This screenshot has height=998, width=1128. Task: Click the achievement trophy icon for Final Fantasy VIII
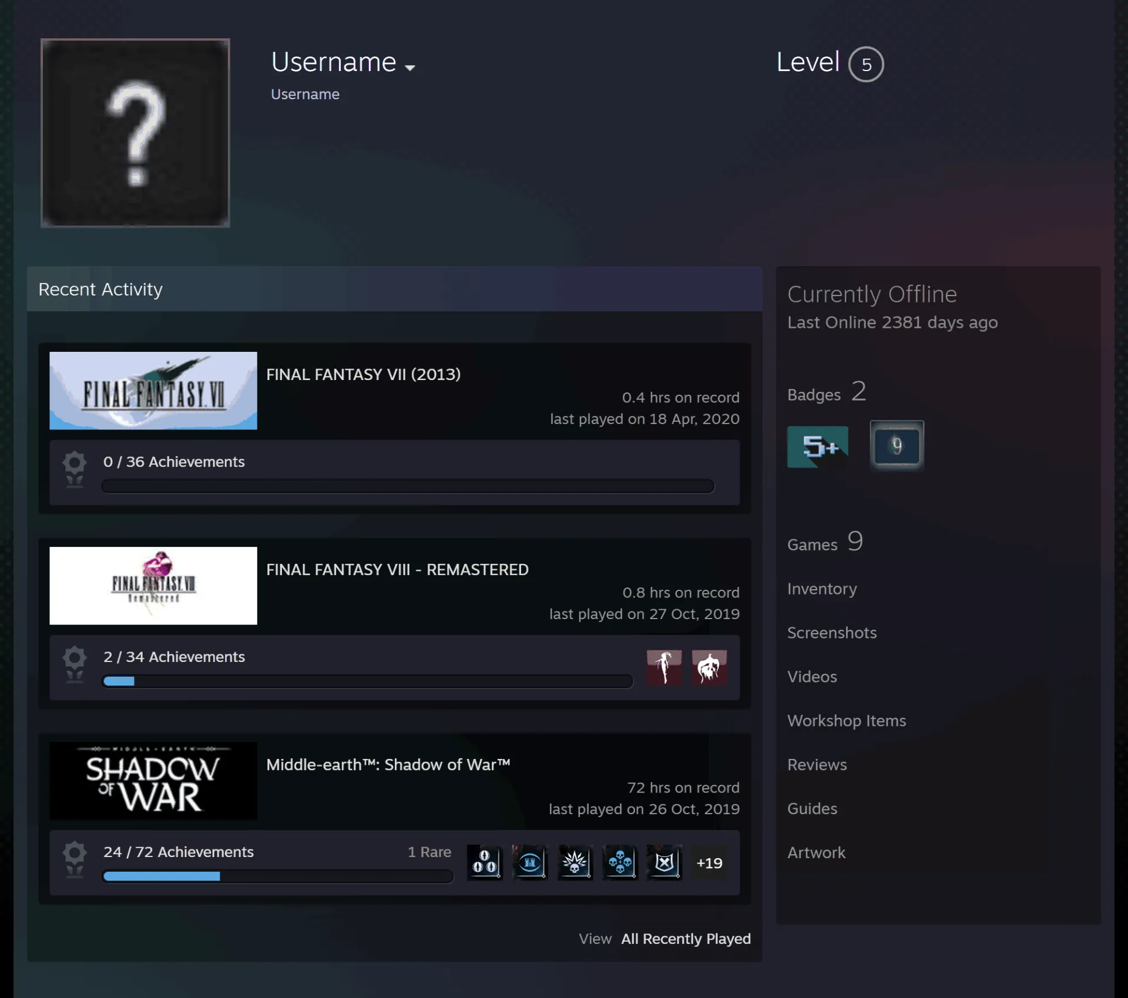(x=75, y=664)
